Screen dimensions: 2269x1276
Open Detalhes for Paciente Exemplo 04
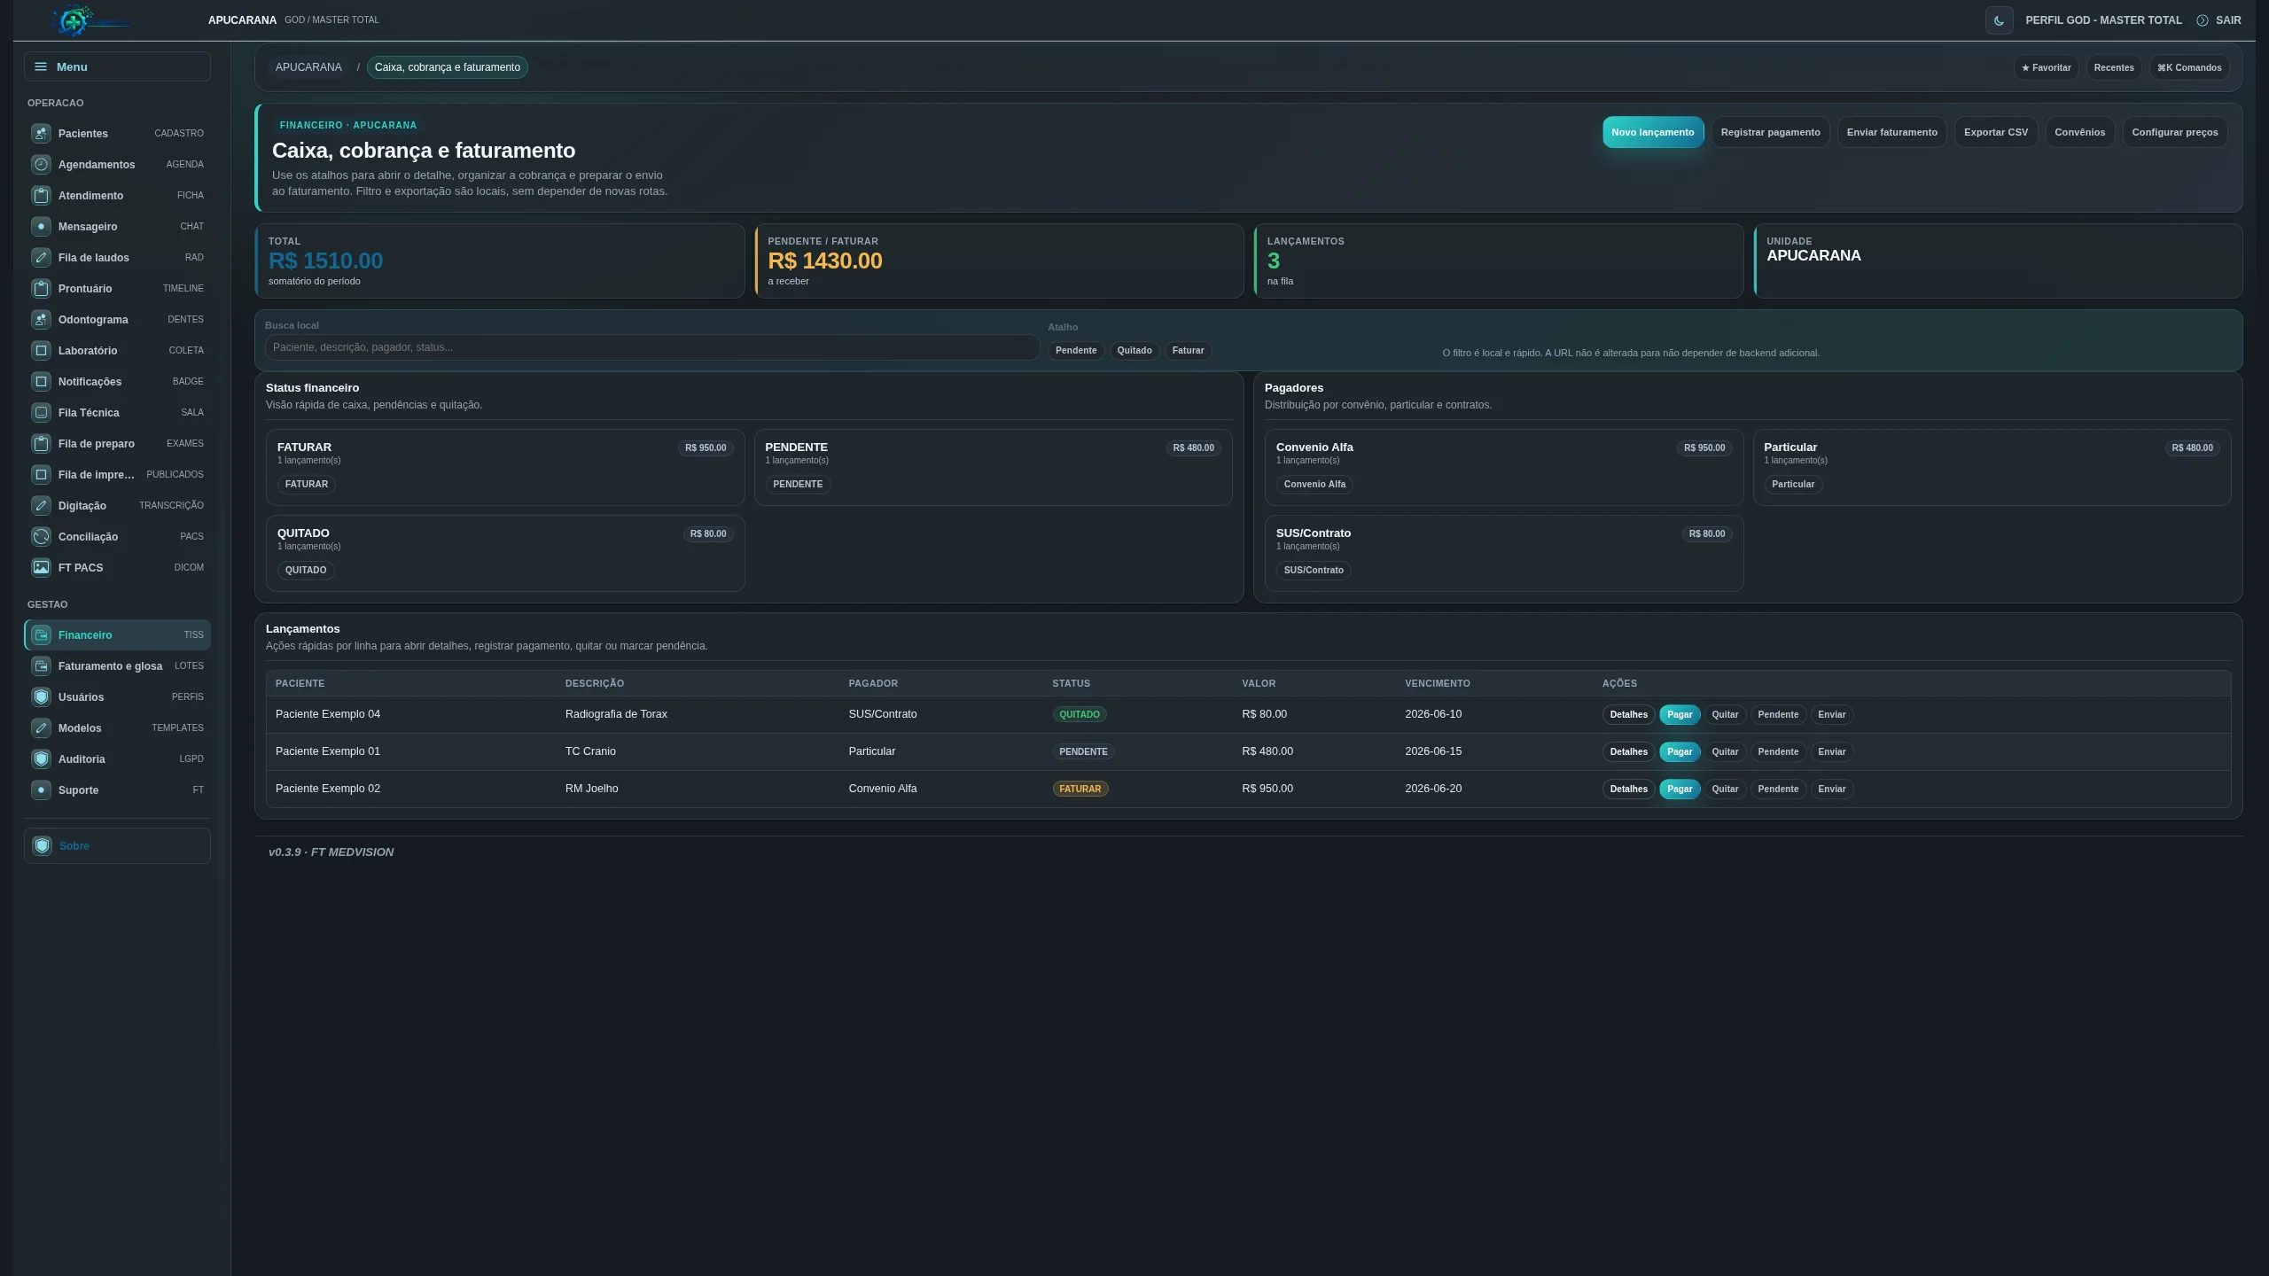coord(1628,714)
